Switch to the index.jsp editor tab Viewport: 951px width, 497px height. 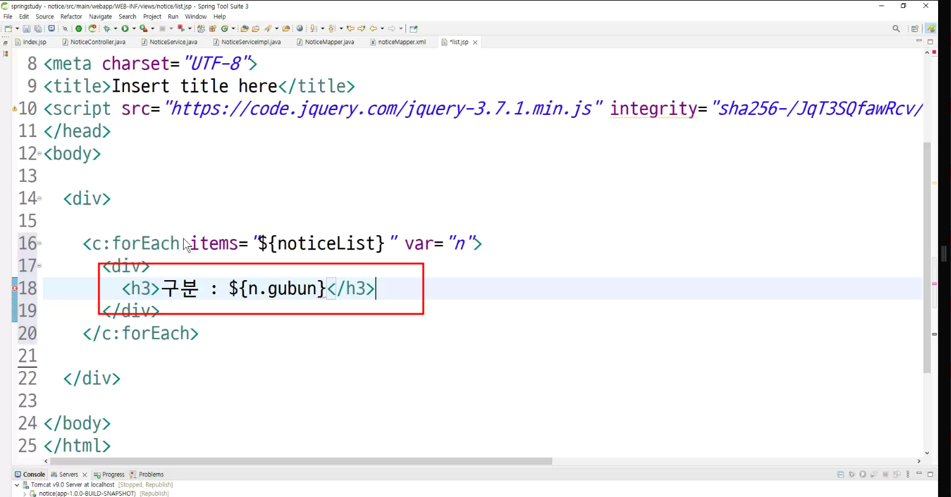[31, 42]
